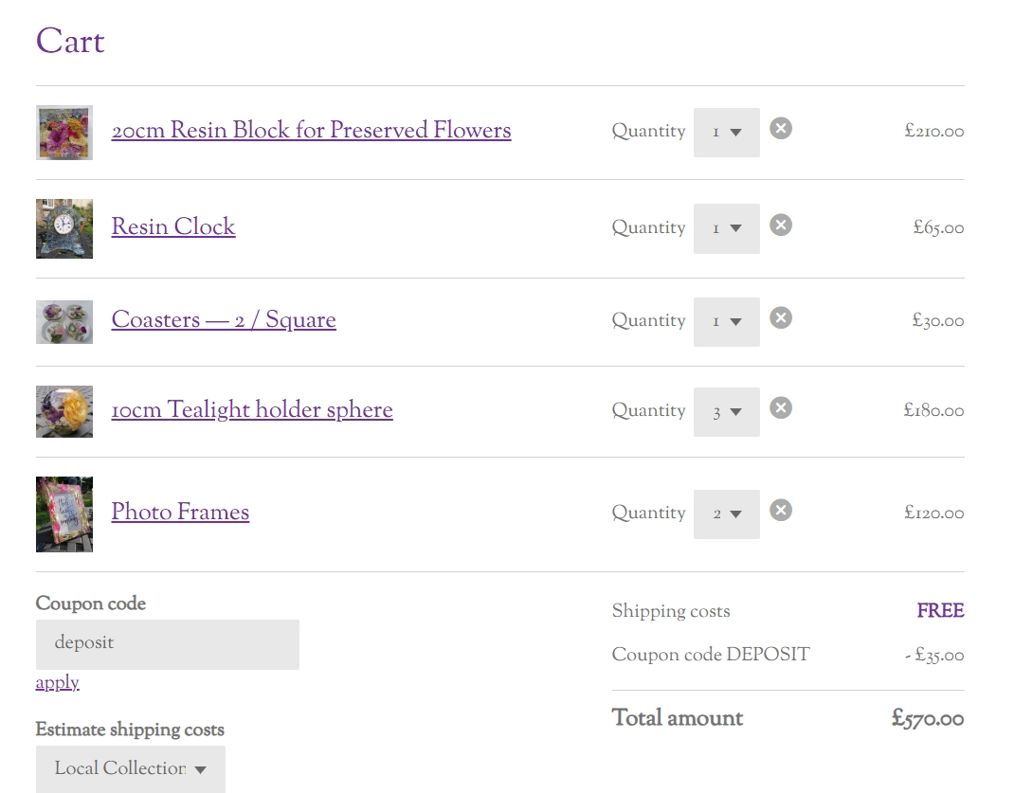1014x793 pixels.
Task: Remove Resin Clock from cart
Action: [781, 225]
